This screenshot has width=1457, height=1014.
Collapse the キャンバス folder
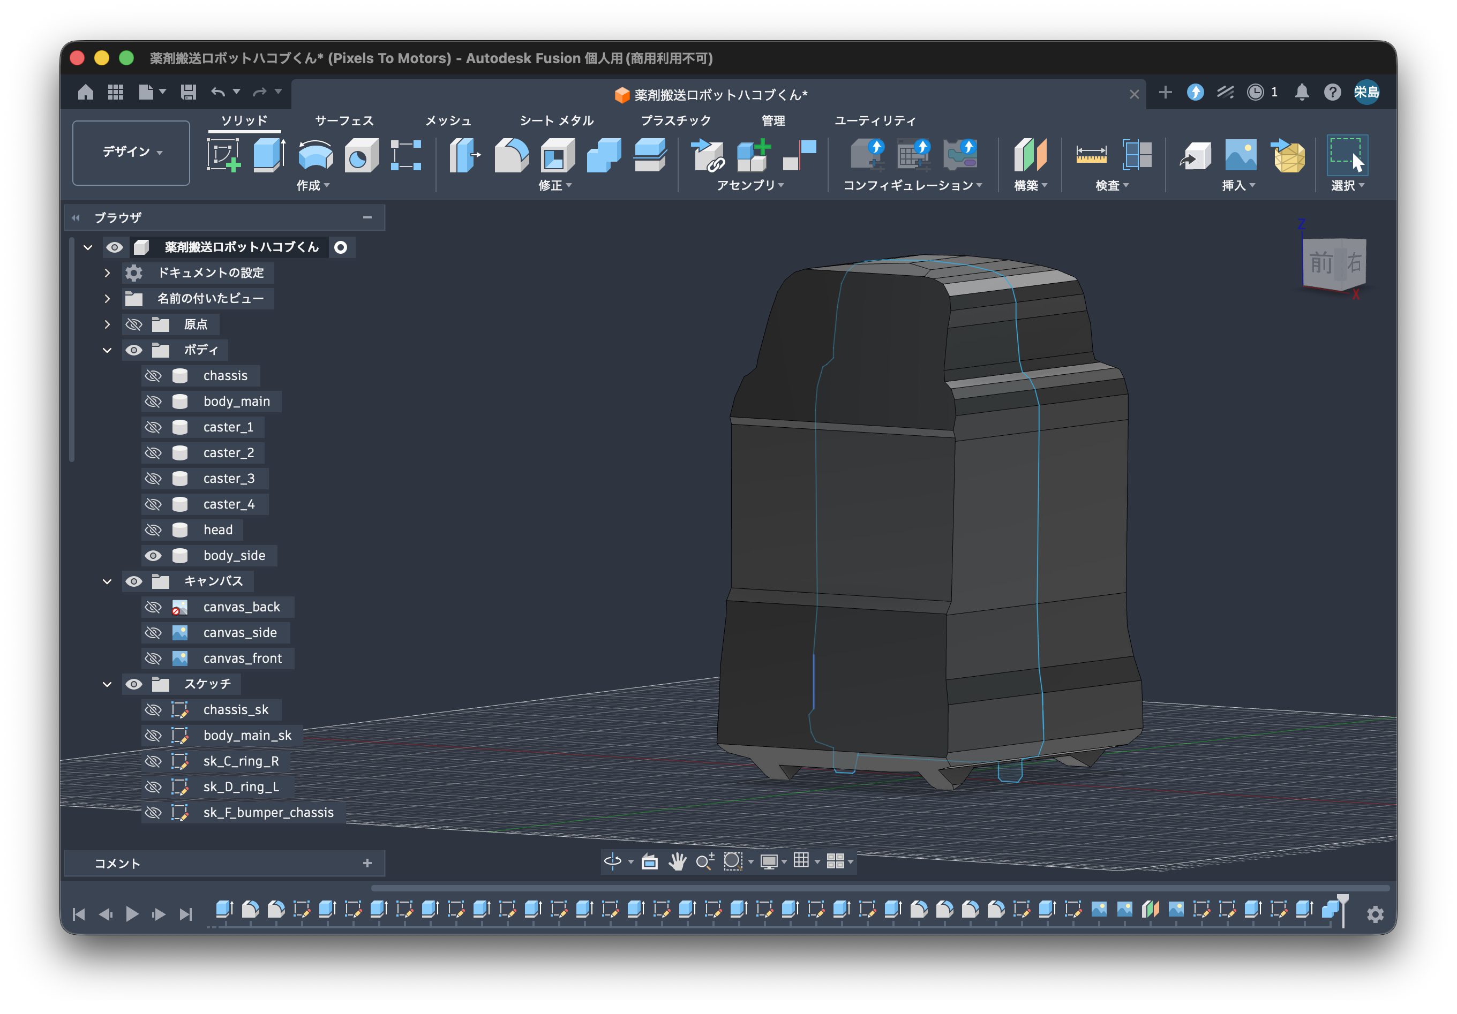107,581
